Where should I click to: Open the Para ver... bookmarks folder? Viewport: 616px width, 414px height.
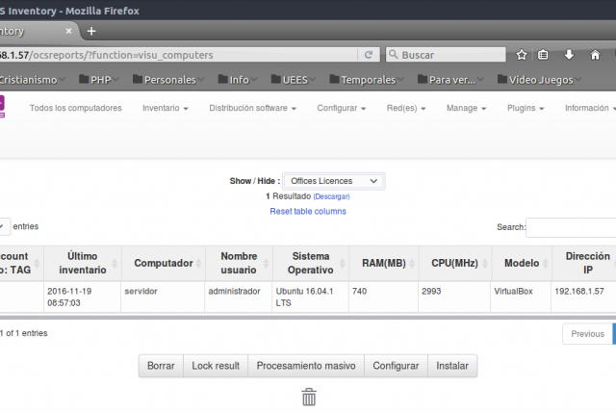click(x=450, y=80)
